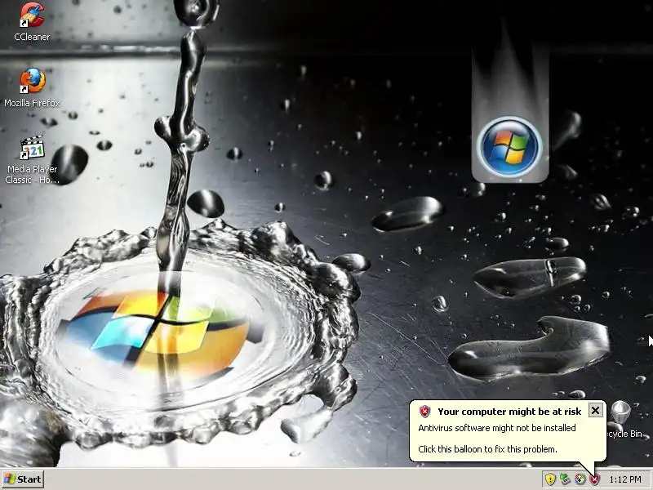Click the Safely Remove Hardware tray icon

(565, 479)
